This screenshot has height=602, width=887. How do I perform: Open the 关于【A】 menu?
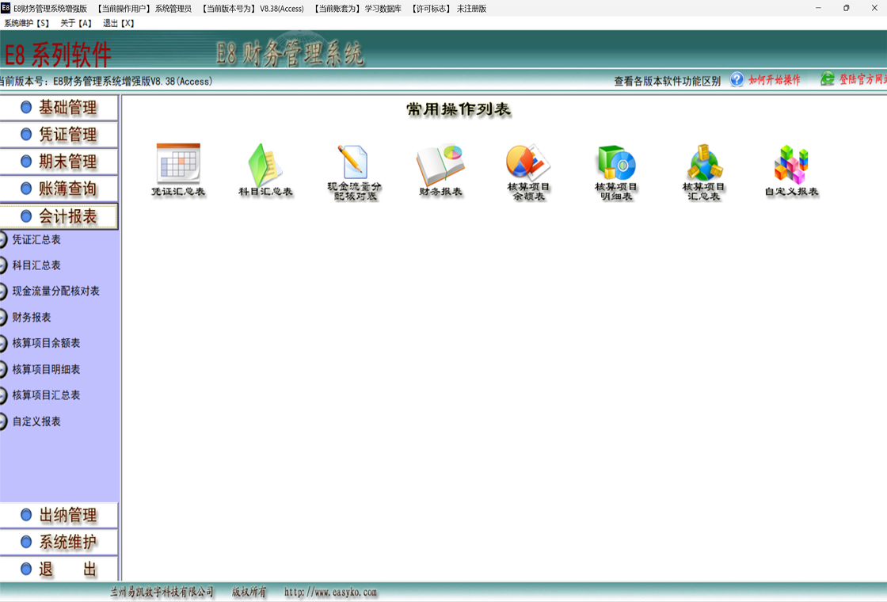76,23
